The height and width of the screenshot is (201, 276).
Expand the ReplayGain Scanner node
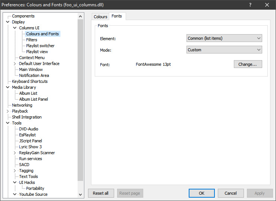click(15, 153)
